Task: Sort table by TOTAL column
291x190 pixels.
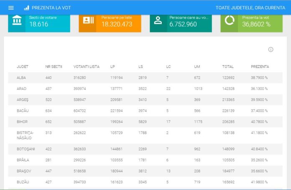Action: pyautogui.click(x=228, y=67)
